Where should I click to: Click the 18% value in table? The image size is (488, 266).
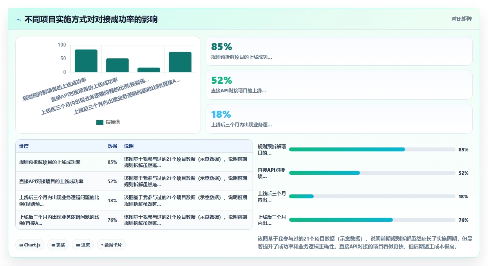click(112, 201)
